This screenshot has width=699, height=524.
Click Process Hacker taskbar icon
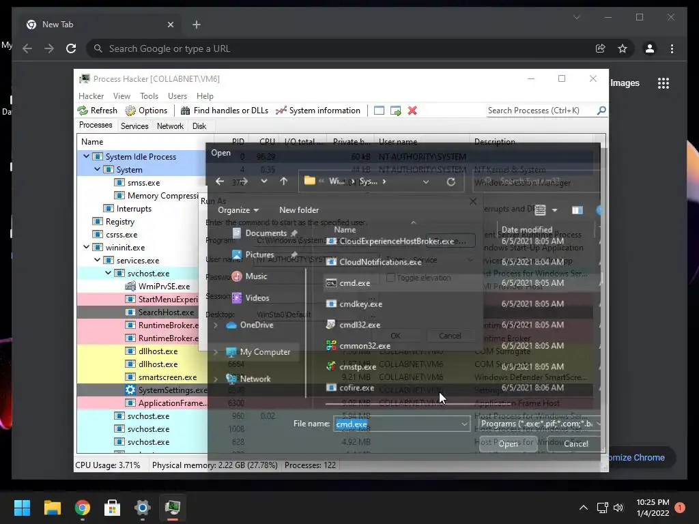pos(173,508)
